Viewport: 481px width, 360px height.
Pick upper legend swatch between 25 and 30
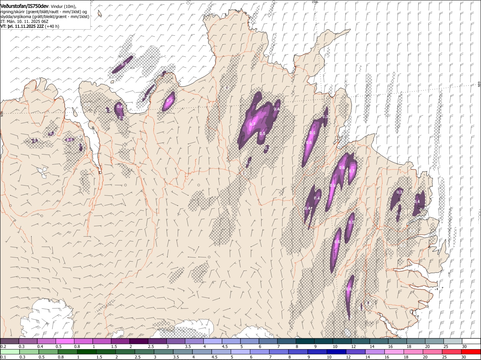(452, 341)
